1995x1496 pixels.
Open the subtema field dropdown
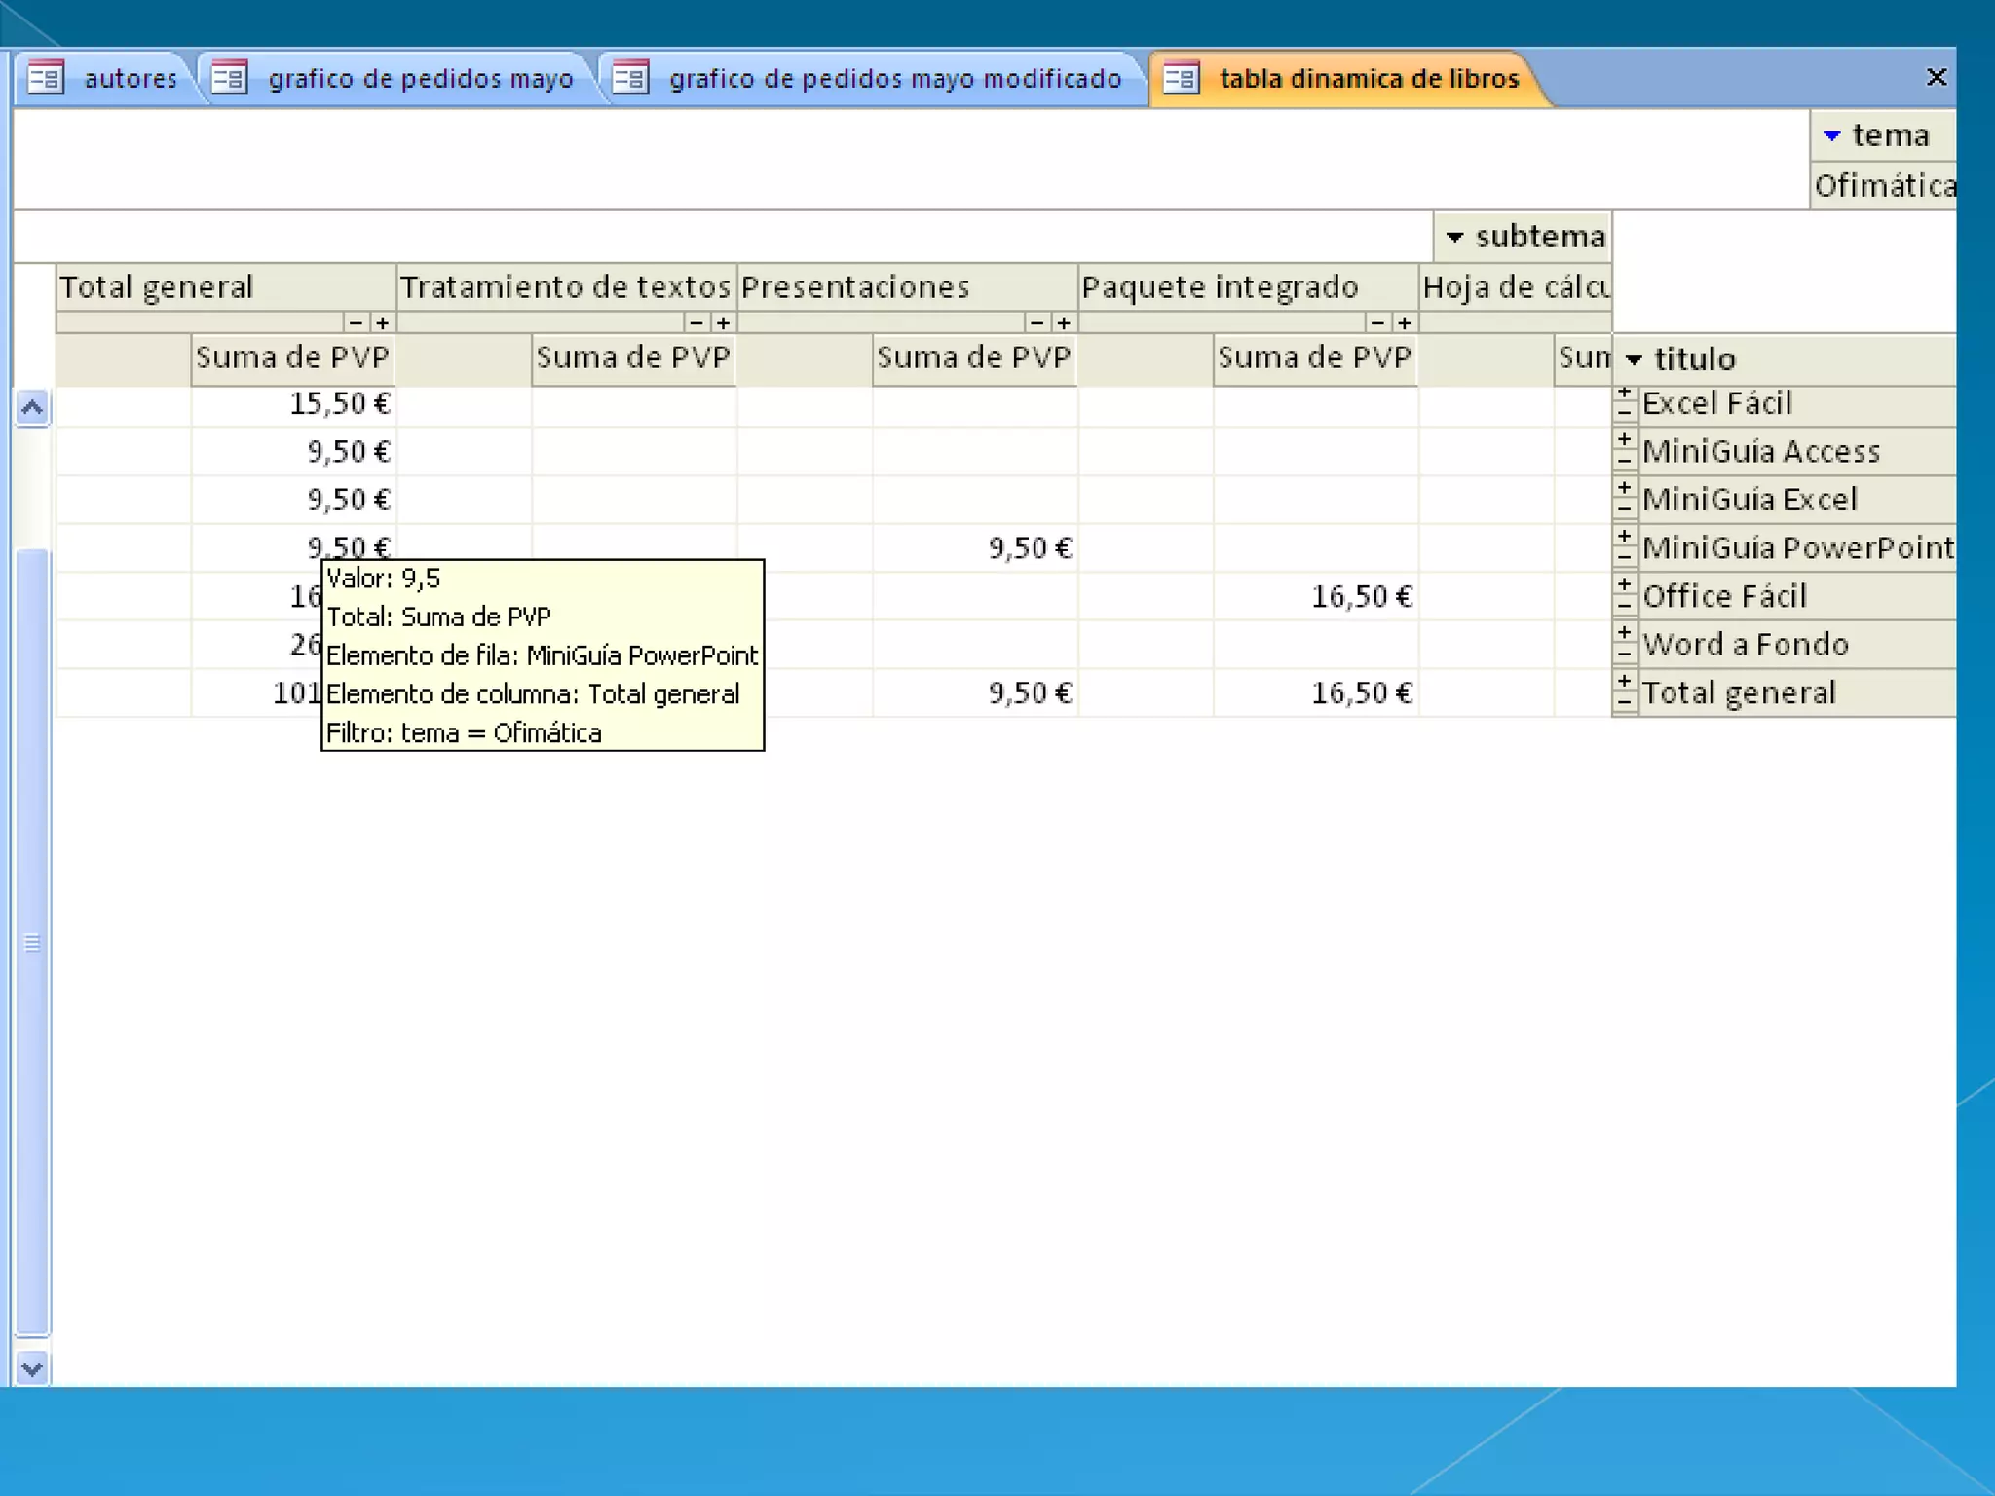1454,237
